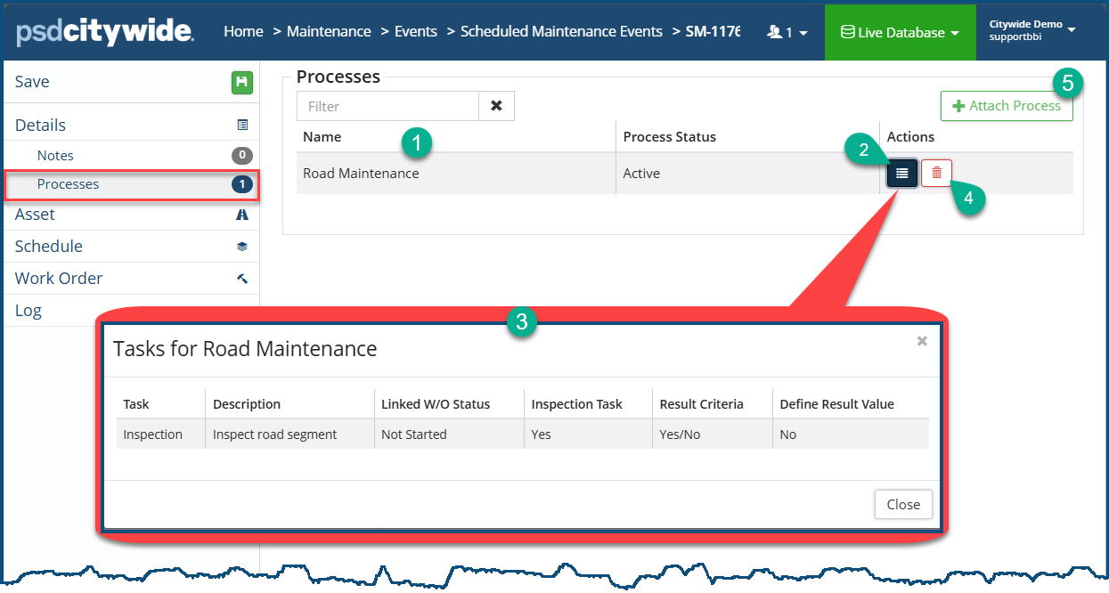Open the Road Maintenance task list icon
1109x593 pixels.
[902, 173]
